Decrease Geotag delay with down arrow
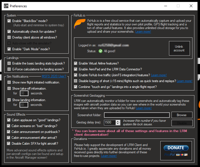The height and width of the screenshot is (167, 200). [x=118, y=124]
